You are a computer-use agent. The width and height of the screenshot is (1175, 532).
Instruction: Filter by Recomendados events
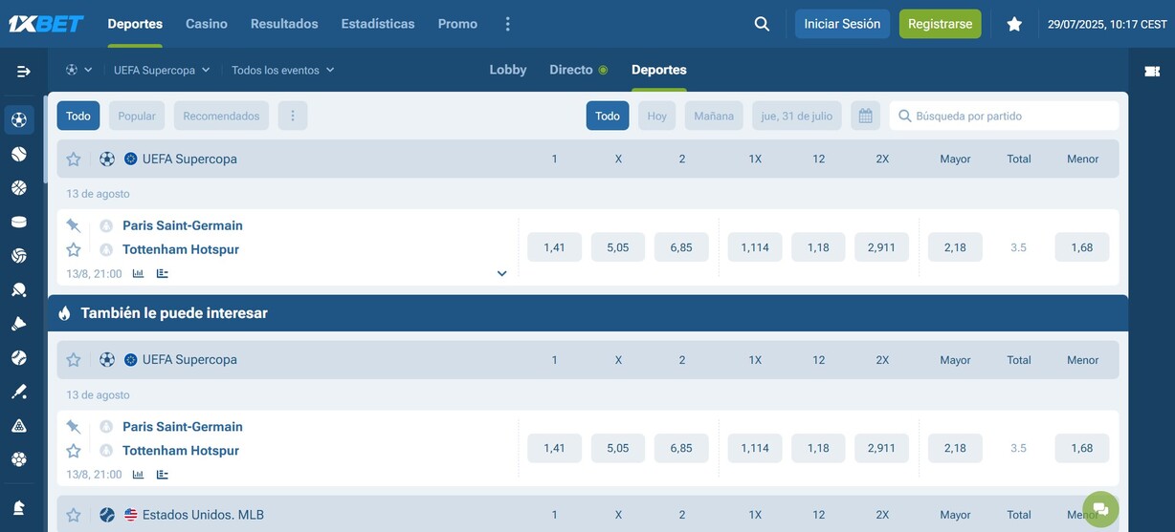coord(221,116)
